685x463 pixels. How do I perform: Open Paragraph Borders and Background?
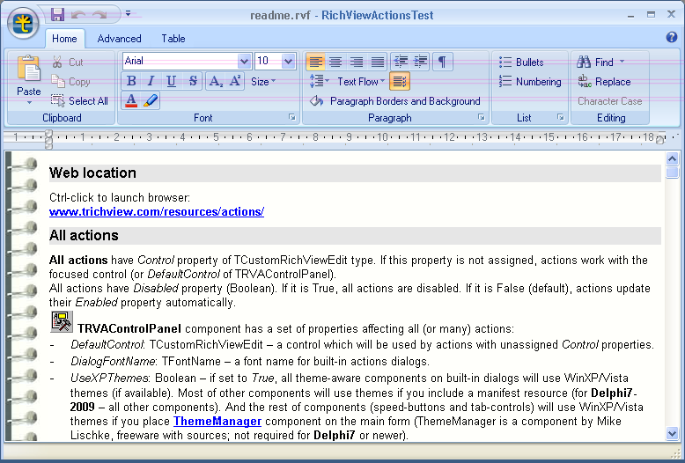pos(394,101)
